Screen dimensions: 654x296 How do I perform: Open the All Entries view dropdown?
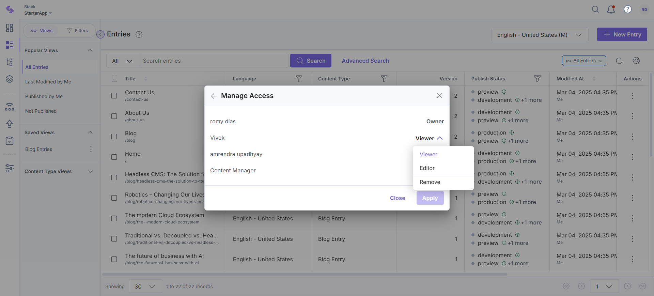584,61
